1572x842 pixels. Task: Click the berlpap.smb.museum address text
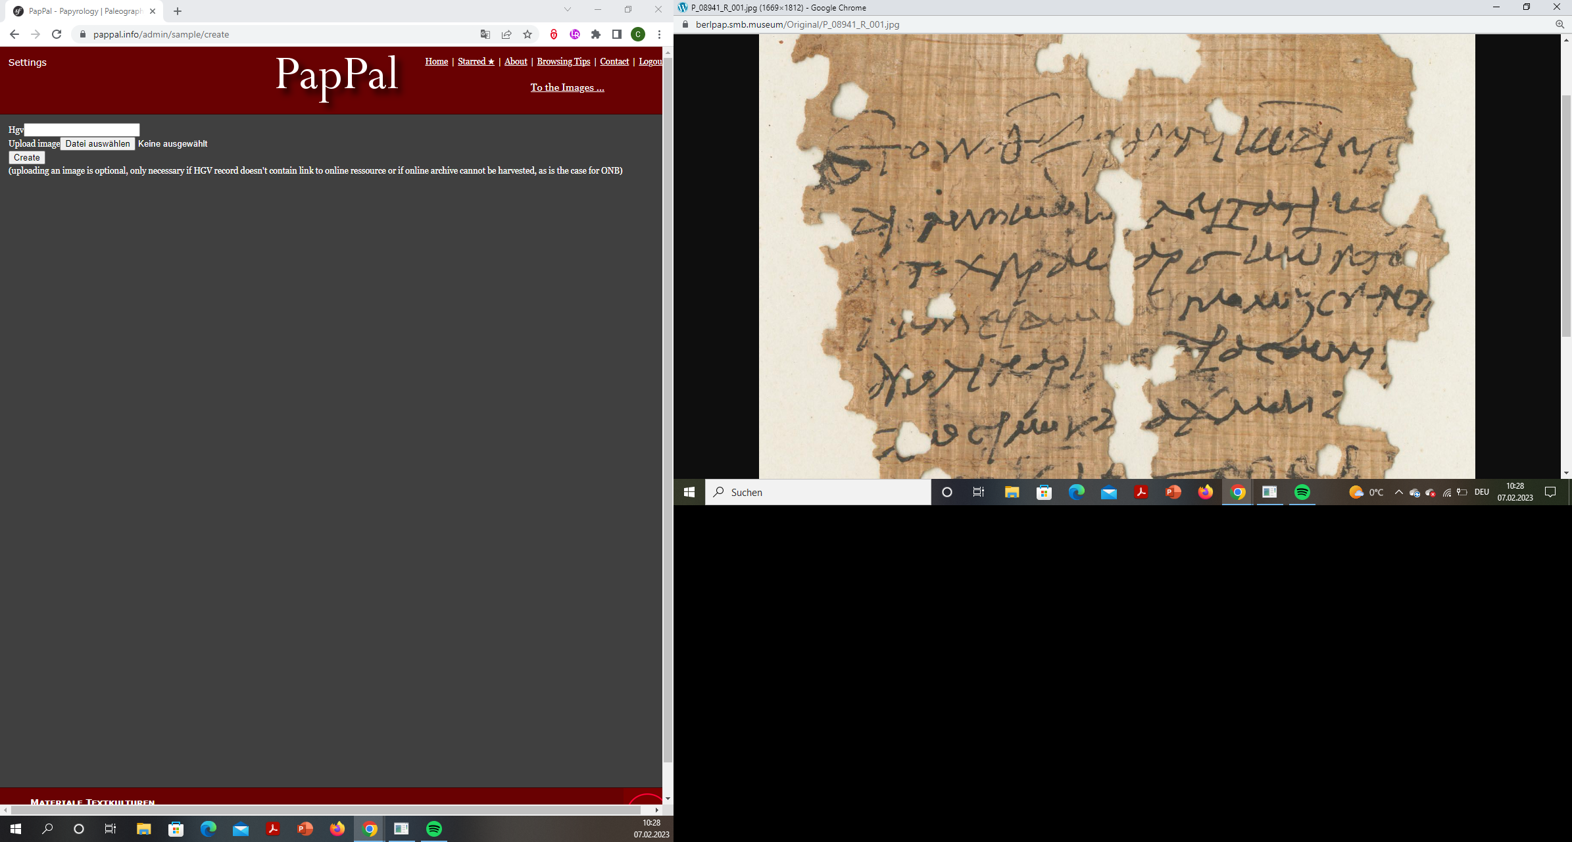pyautogui.click(x=797, y=24)
